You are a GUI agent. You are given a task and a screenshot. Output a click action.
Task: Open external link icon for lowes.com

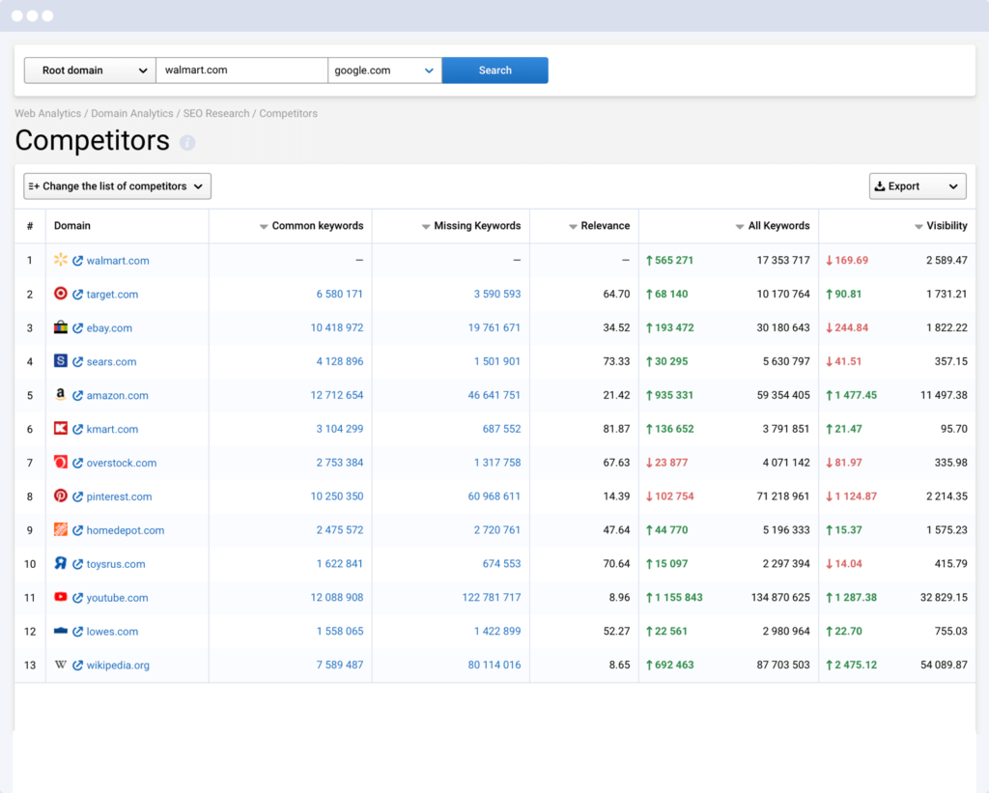77,632
